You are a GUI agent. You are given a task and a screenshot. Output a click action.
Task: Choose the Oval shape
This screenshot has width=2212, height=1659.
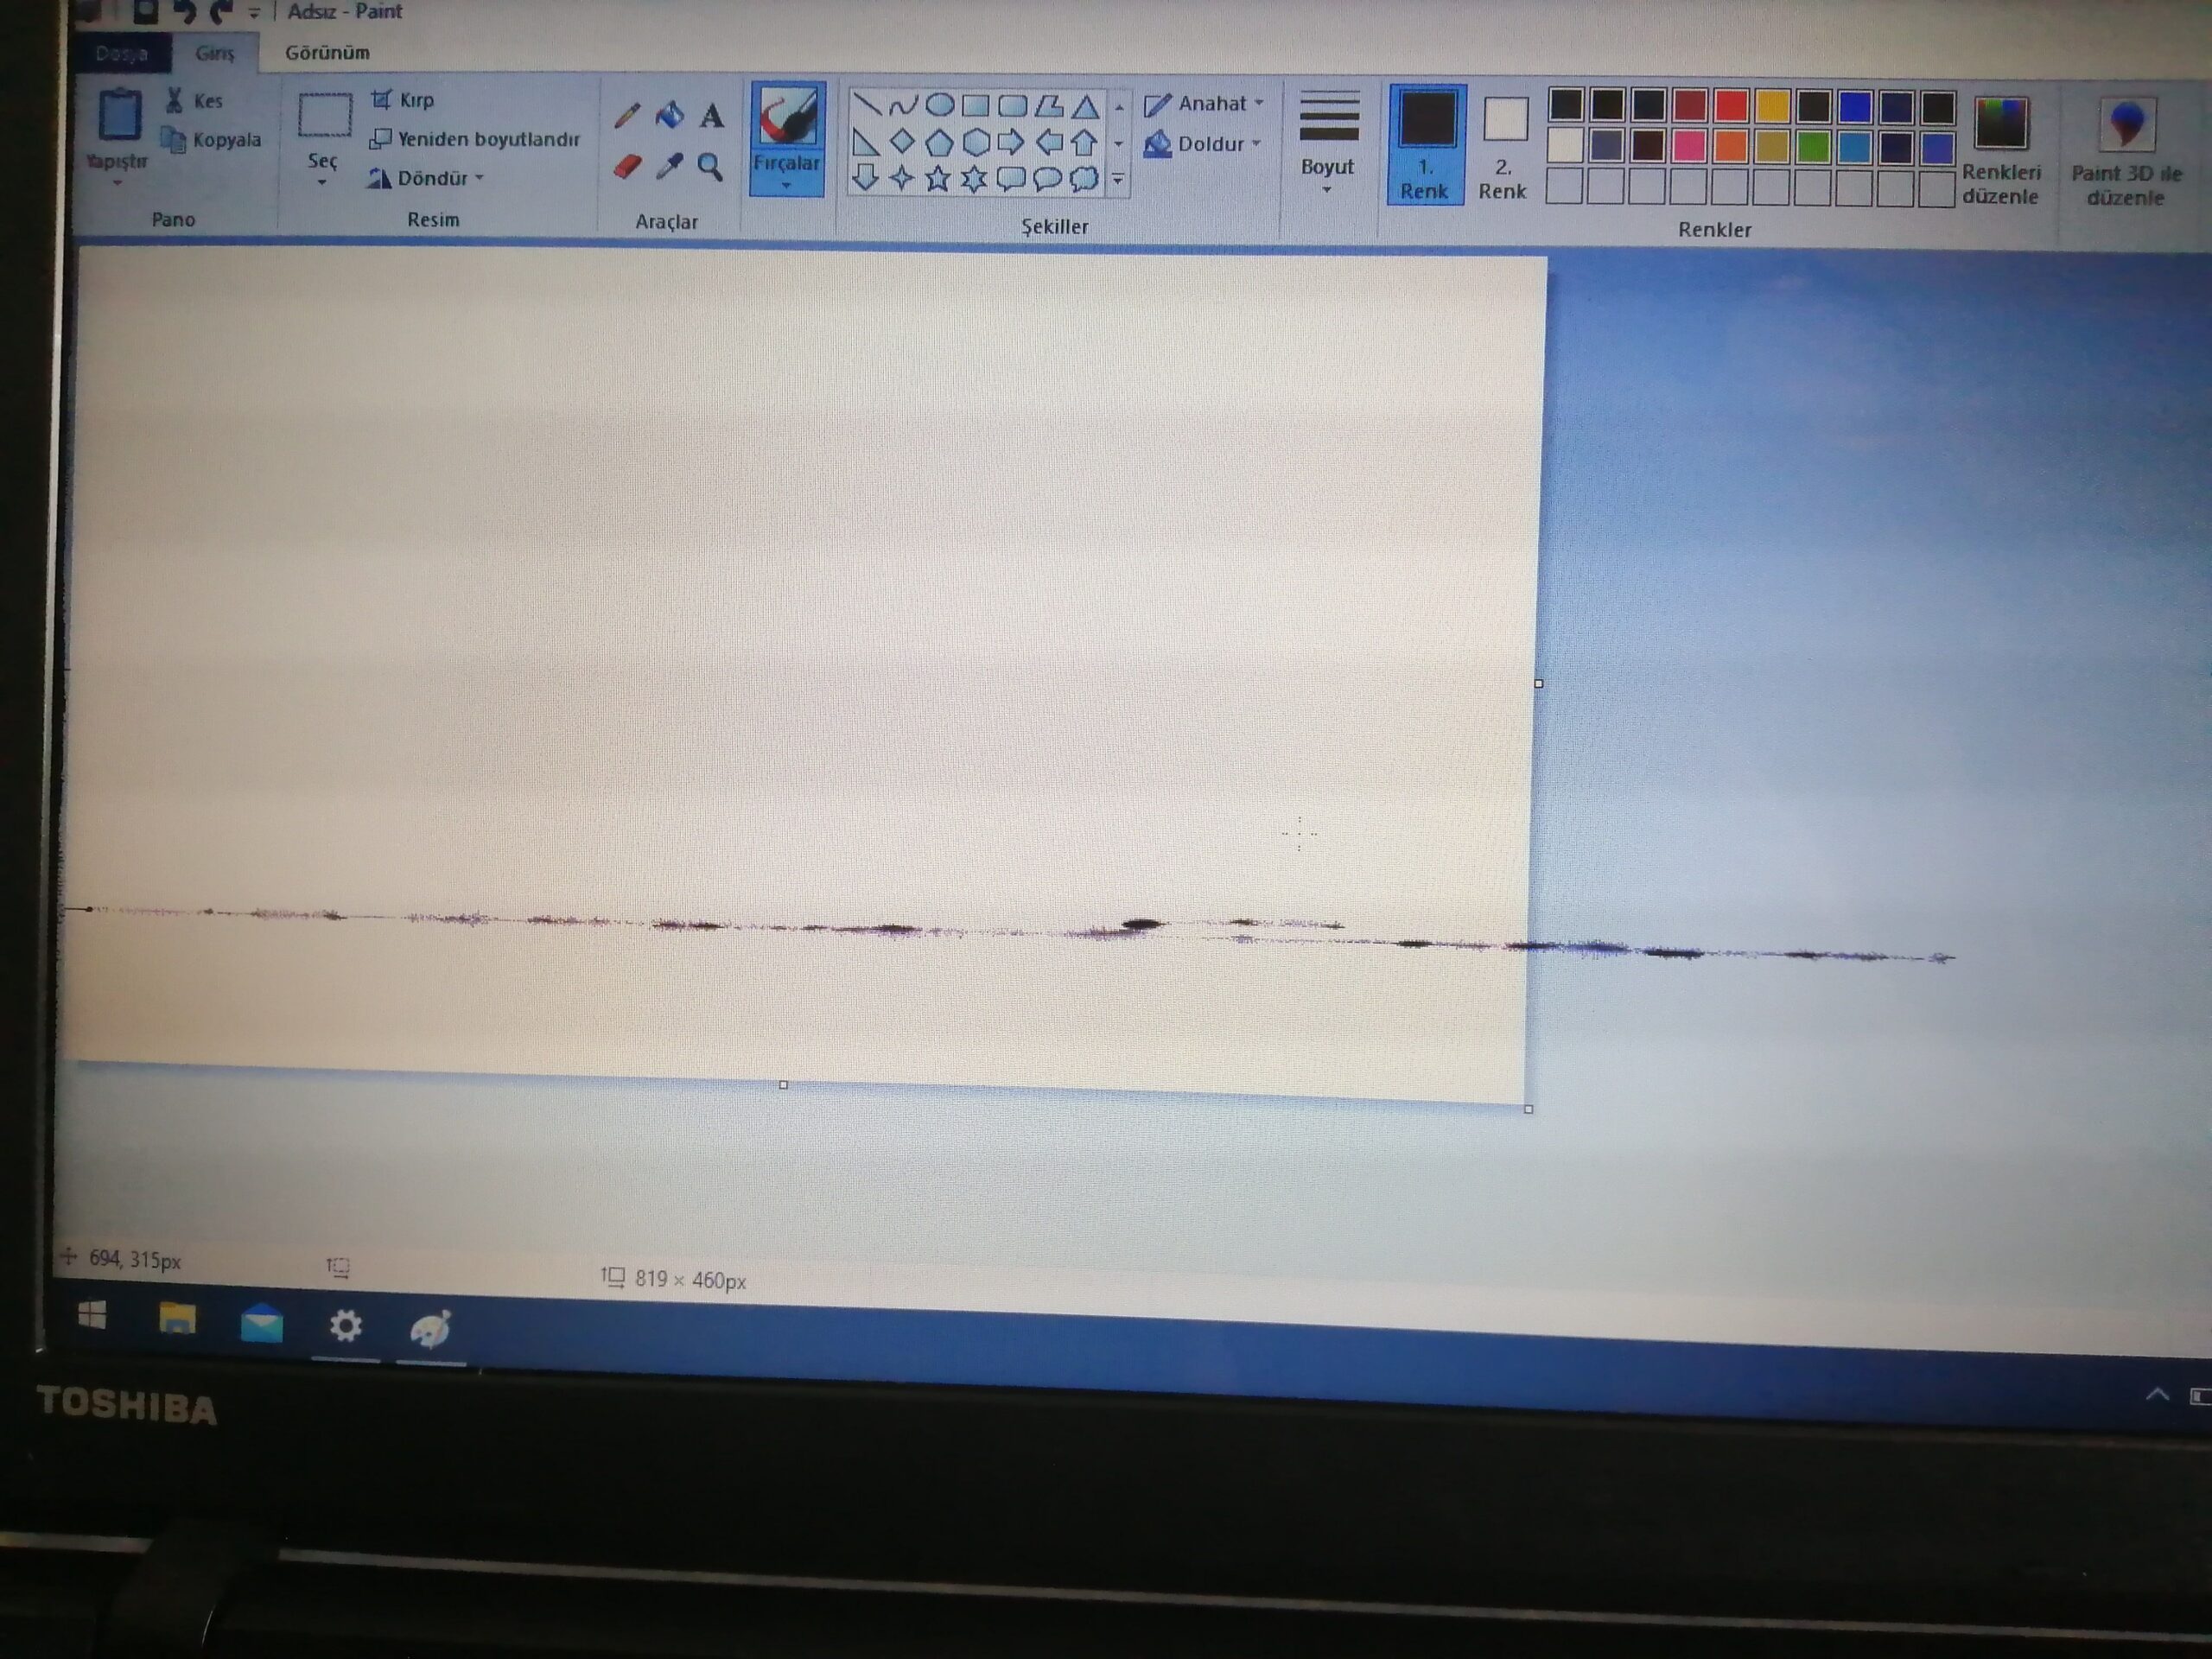939,105
